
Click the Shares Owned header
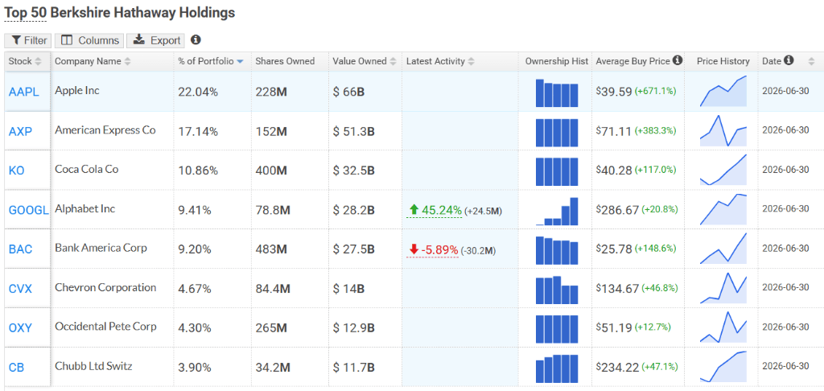(285, 61)
